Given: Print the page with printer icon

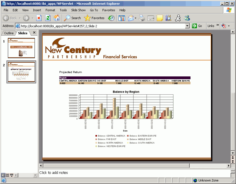Looking at the screenshot, I should coord(142,18).
